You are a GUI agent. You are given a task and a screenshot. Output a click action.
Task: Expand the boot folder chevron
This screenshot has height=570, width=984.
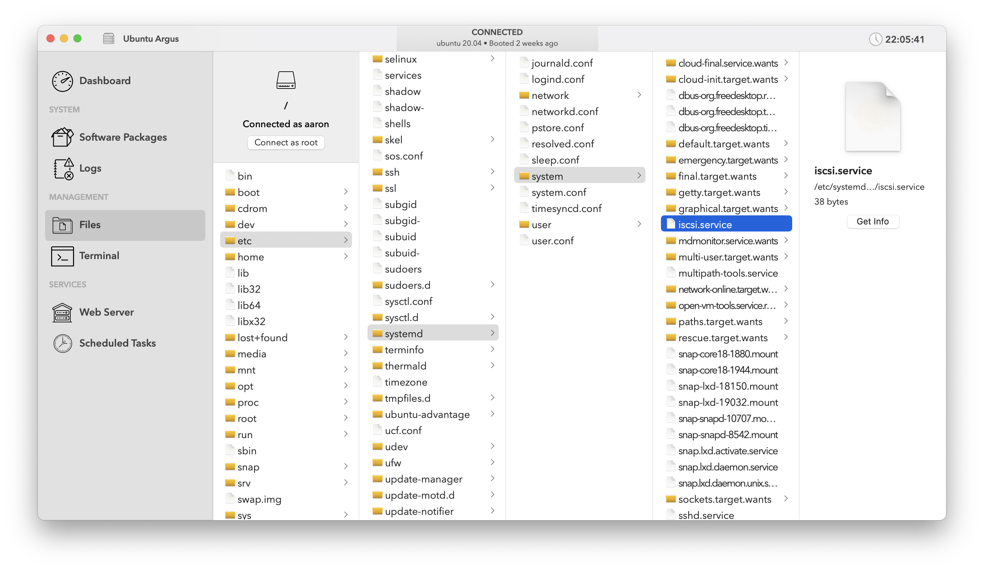[346, 192]
